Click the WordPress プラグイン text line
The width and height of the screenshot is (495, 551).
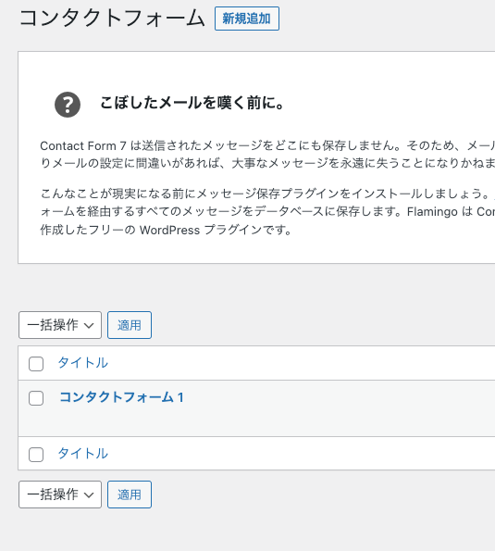point(166,231)
